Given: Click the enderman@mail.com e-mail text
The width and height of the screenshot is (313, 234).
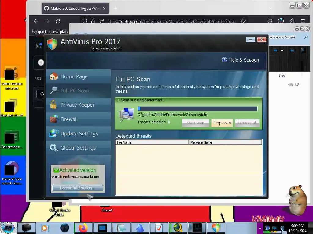Looking at the screenshot, I should pos(81,177).
